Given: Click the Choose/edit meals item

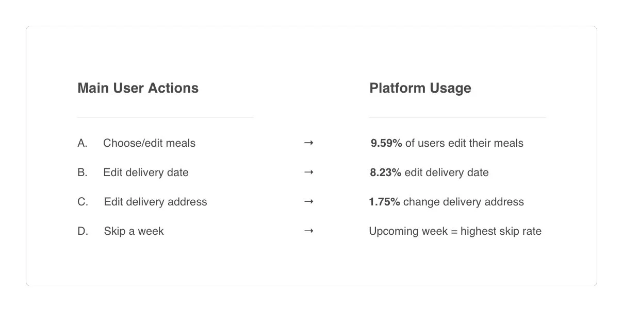Looking at the screenshot, I should [150, 143].
